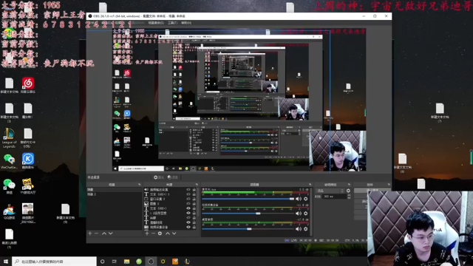Open settings gear for 桌面音频 channel
Image resolution: width=473 pixels, height=266 pixels.
[x=305, y=229]
